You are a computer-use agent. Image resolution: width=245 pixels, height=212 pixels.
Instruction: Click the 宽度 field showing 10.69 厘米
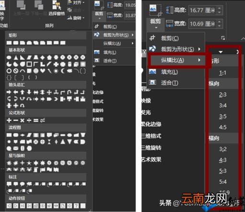pos(205,24)
